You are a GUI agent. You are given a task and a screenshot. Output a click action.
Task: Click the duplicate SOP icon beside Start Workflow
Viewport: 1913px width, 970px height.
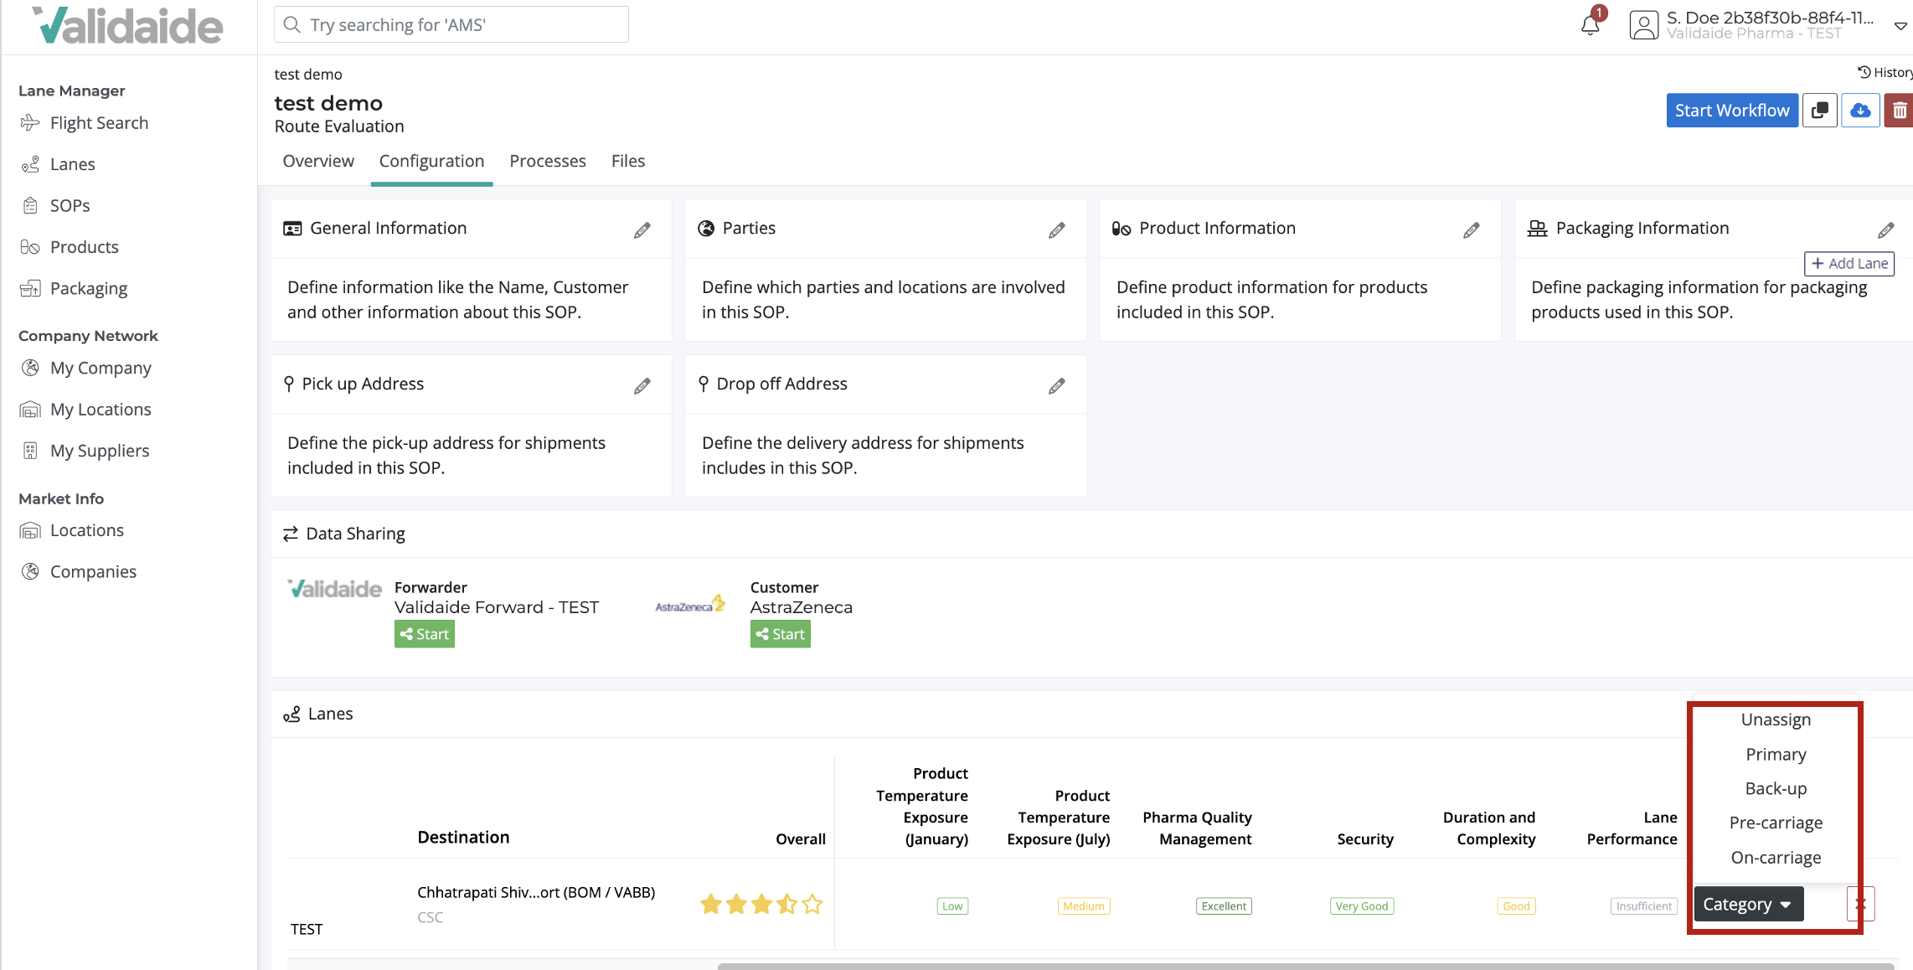(1819, 110)
